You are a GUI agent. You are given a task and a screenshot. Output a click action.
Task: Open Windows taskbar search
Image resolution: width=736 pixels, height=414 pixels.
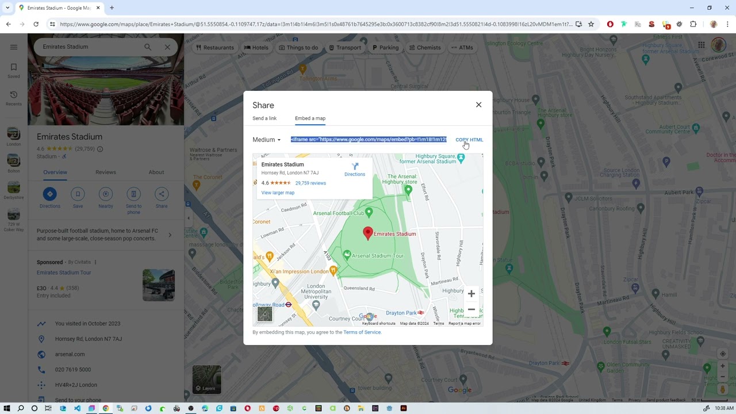click(21, 408)
